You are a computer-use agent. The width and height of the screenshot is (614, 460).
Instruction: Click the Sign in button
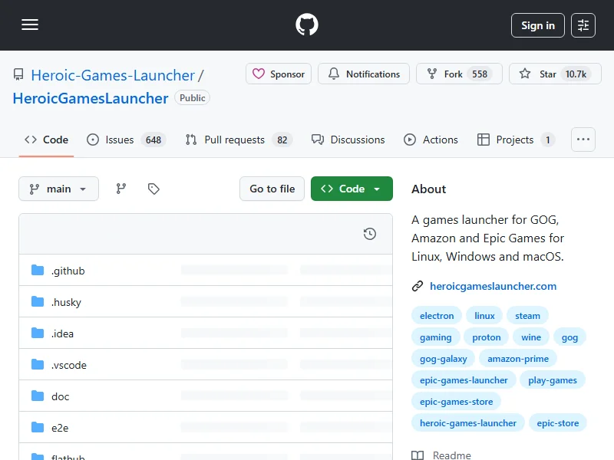click(537, 25)
